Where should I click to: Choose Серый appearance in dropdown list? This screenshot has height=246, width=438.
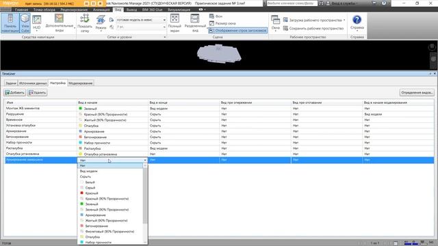(x=110, y=188)
